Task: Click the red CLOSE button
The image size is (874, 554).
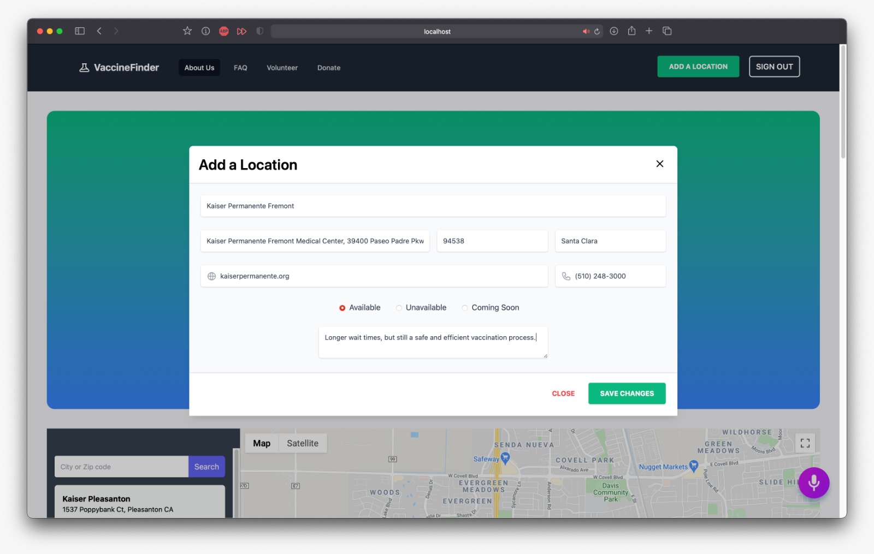Action: pos(563,394)
